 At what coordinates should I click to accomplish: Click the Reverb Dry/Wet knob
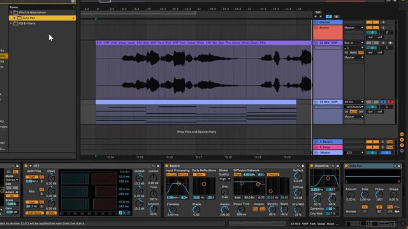298,209
